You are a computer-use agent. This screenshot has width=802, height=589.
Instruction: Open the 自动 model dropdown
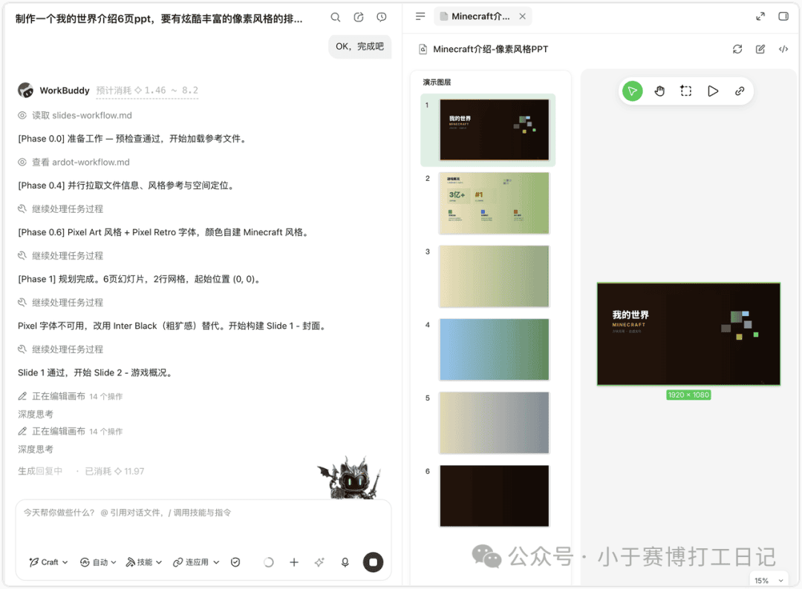pos(98,562)
